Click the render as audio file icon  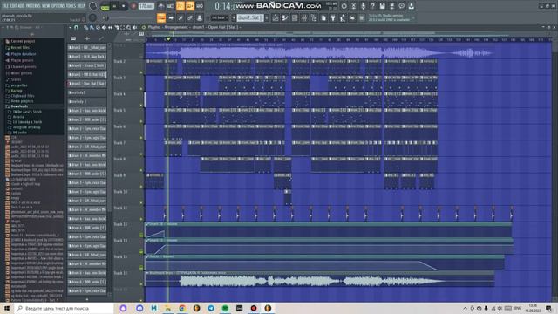click(x=391, y=6)
